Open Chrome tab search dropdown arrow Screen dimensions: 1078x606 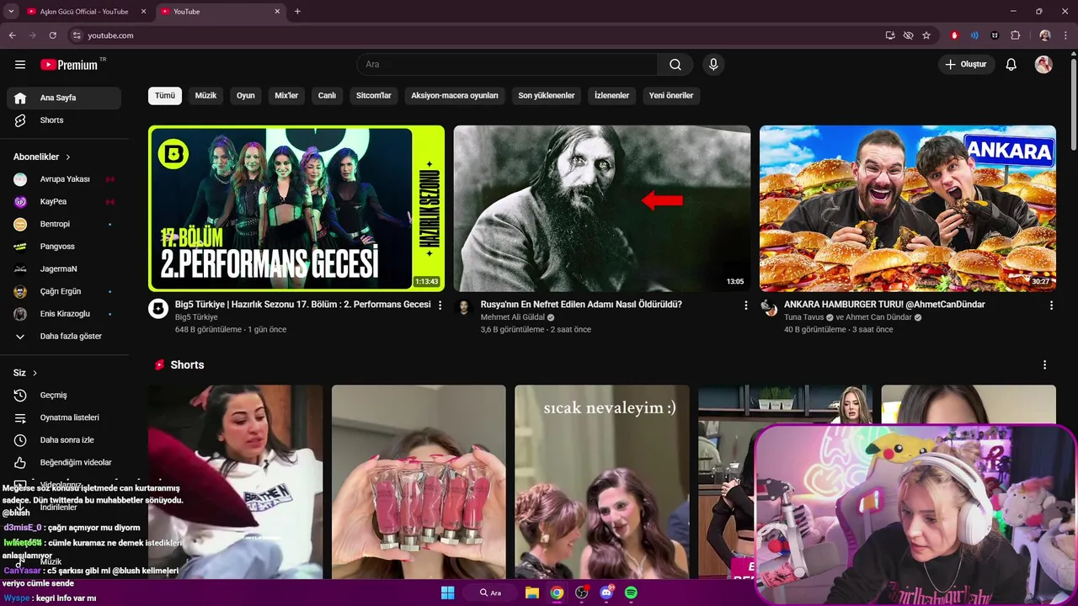(x=11, y=12)
